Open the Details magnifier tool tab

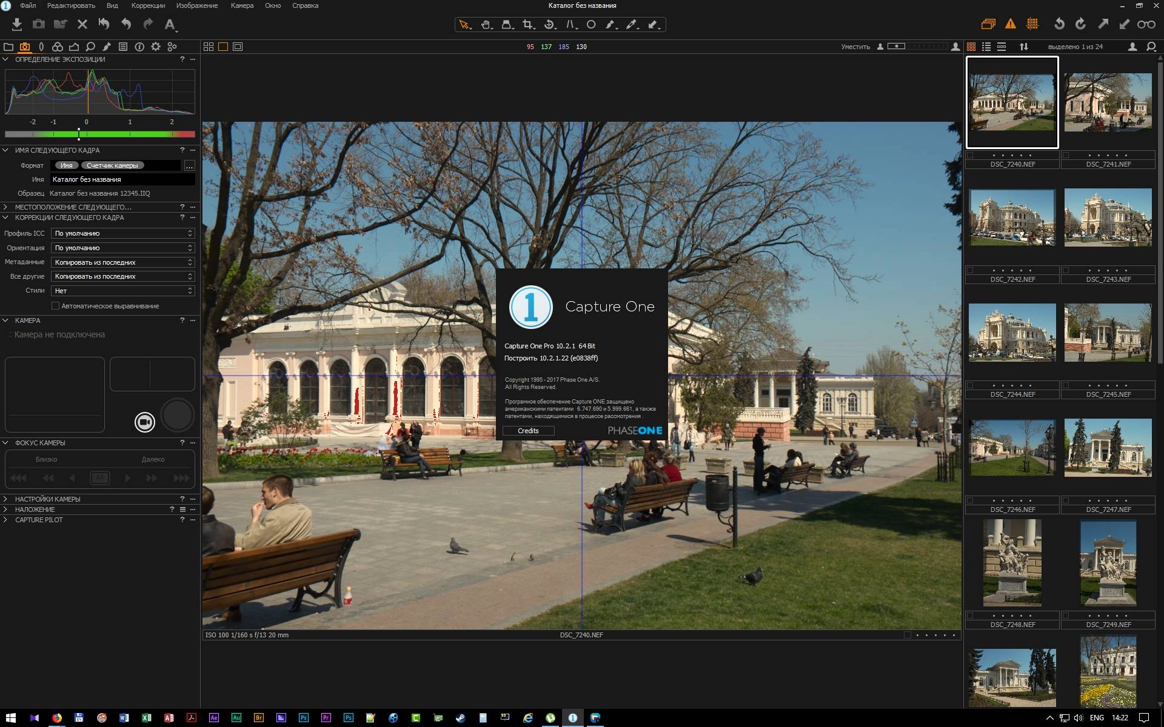pos(90,47)
